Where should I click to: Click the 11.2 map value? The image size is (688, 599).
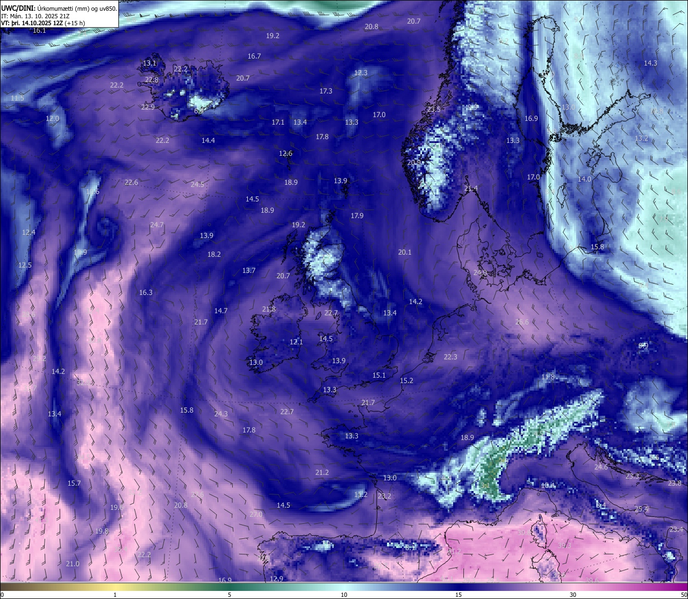(361, 495)
